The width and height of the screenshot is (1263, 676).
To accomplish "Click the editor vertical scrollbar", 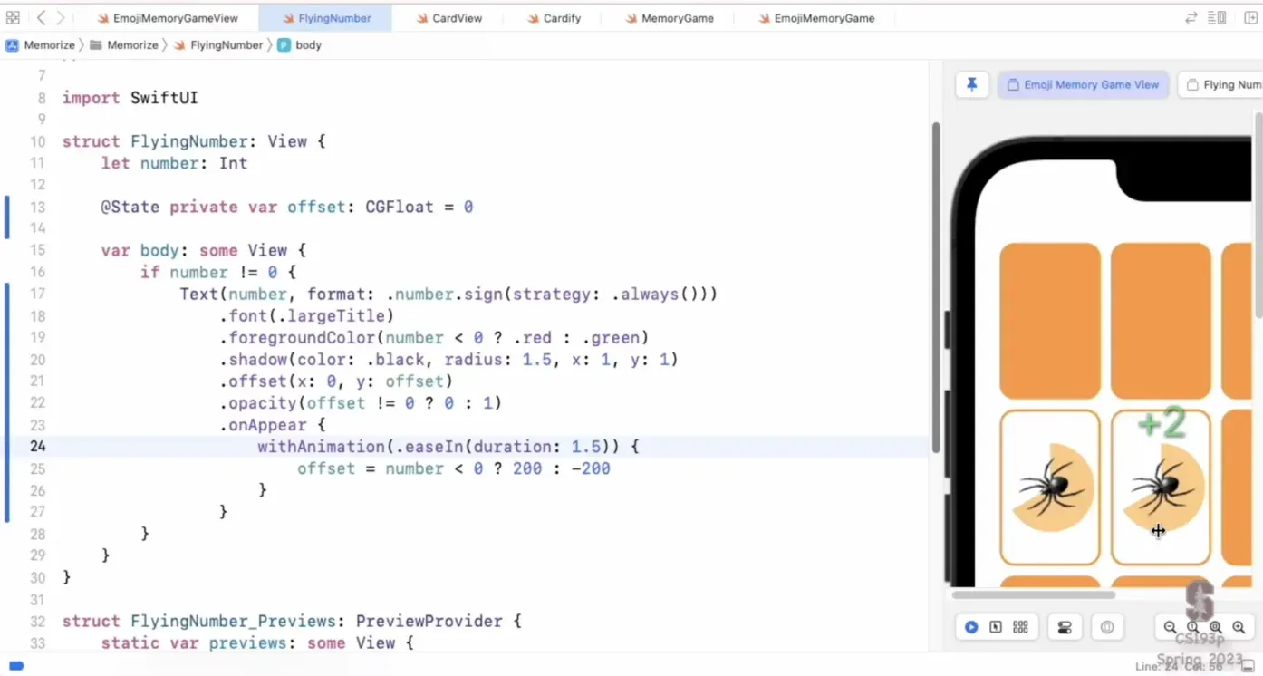I will 936,287.
